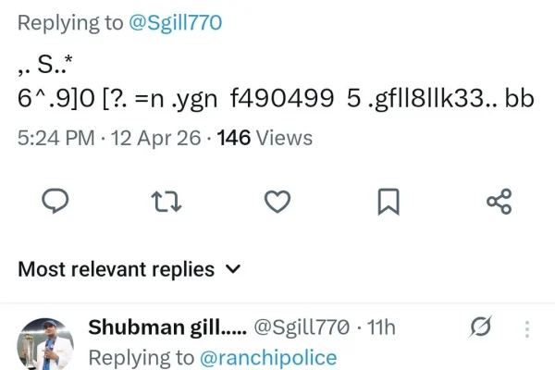Open the share icon menu
This screenshot has height=370, width=555.
499,202
